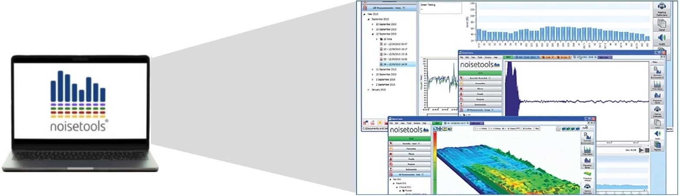Image resolution: width=680 pixels, height=196 pixels.
Task: Select the first blue cube view preset icon
Action: point(563,129)
